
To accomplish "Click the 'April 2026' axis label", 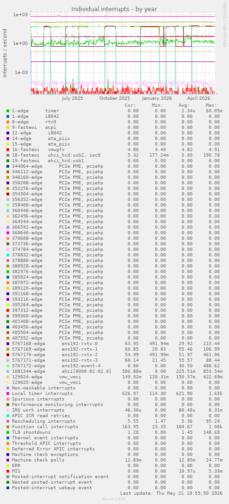I will click(x=199, y=98).
